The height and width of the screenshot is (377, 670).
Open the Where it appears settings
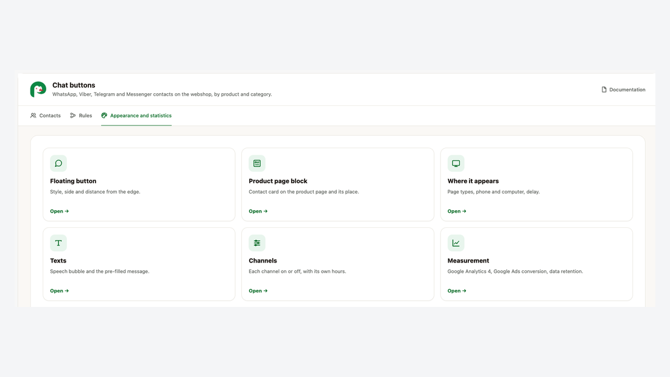(x=457, y=211)
